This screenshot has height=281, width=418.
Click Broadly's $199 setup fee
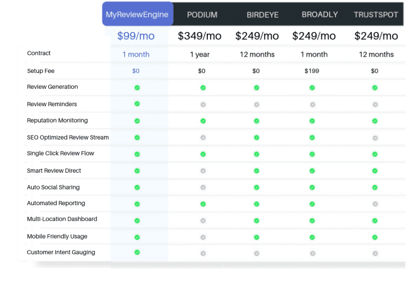(x=312, y=71)
